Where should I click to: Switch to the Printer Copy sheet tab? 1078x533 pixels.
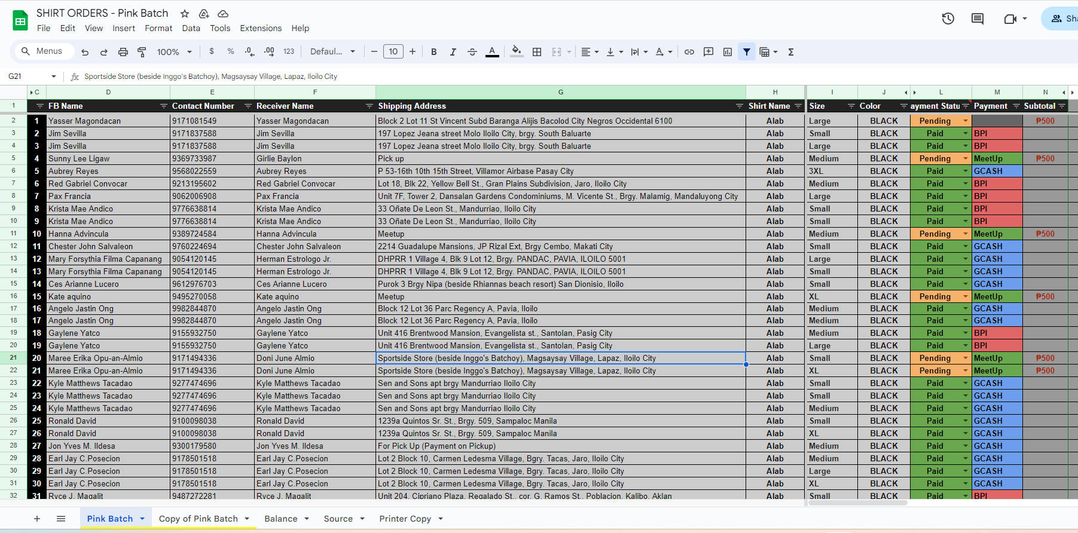point(411,519)
